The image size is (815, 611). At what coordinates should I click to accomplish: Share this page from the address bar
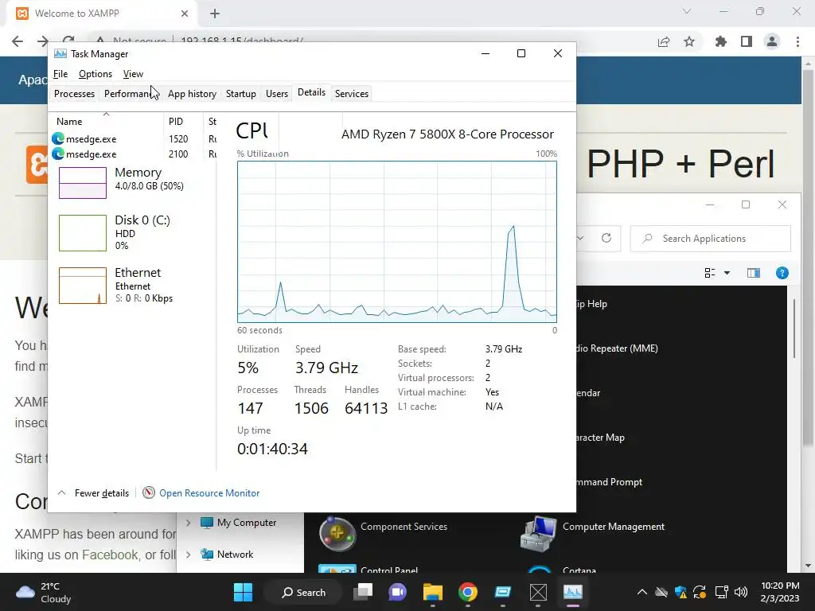pyautogui.click(x=664, y=41)
